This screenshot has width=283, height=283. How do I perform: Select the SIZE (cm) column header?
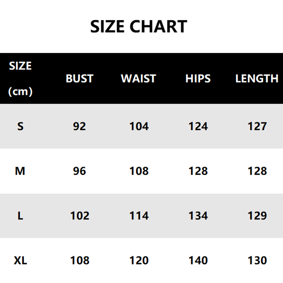click(20, 79)
